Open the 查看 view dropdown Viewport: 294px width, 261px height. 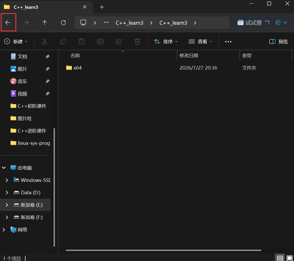coord(200,41)
